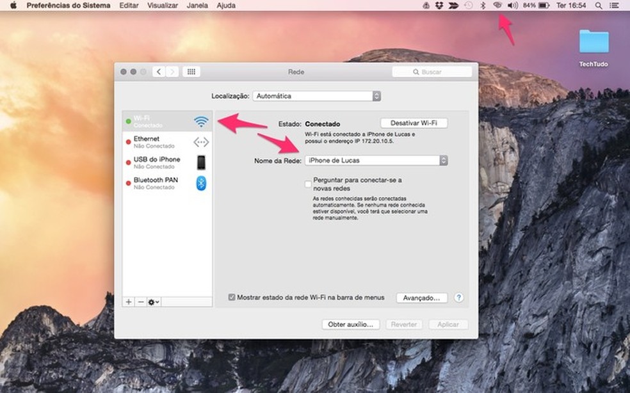
Task: Open the Ajuda menu
Action: 226,6
